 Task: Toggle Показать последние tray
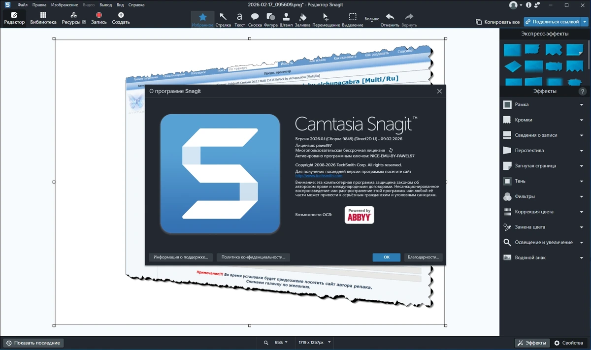click(33, 343)
